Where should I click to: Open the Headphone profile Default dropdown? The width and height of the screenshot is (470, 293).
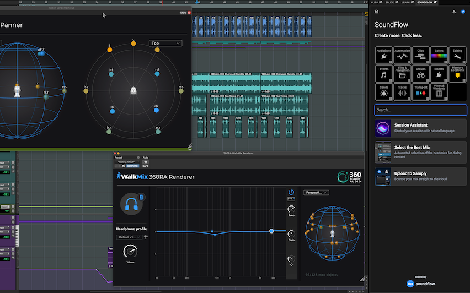(129, 237)
